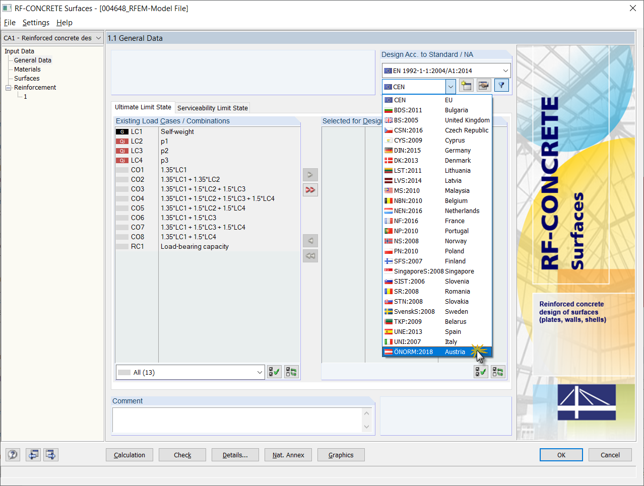Go to next input table
This screenshot has height=486, width=644.
tap(50, 454)
